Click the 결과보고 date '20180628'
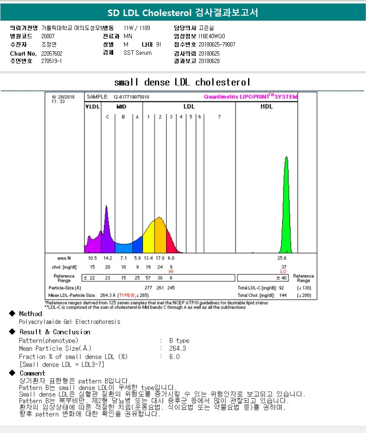 (x=209, y=61)
